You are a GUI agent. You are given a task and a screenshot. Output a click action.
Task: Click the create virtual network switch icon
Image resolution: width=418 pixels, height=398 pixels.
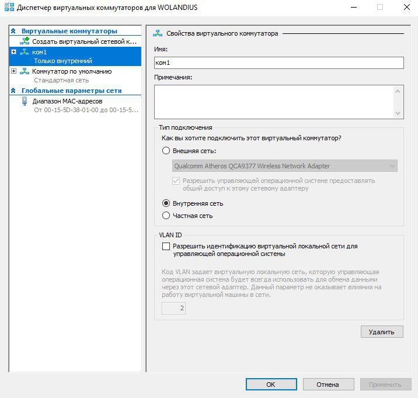(x=25, y=41)
